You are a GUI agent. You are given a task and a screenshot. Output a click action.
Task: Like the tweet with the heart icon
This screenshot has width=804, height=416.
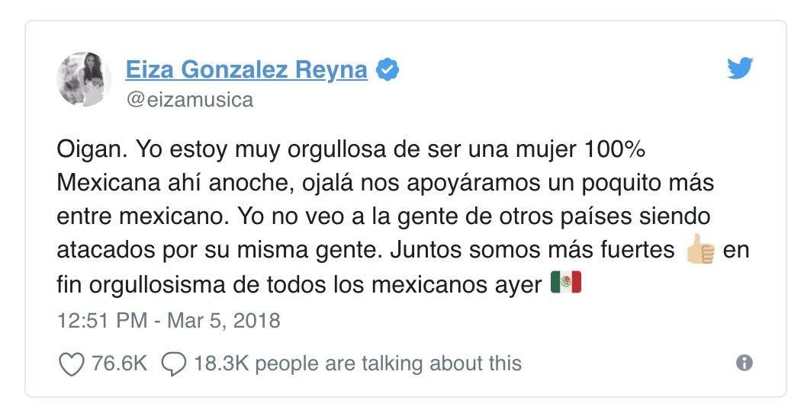pyautogui.click(x=72, y=364)
